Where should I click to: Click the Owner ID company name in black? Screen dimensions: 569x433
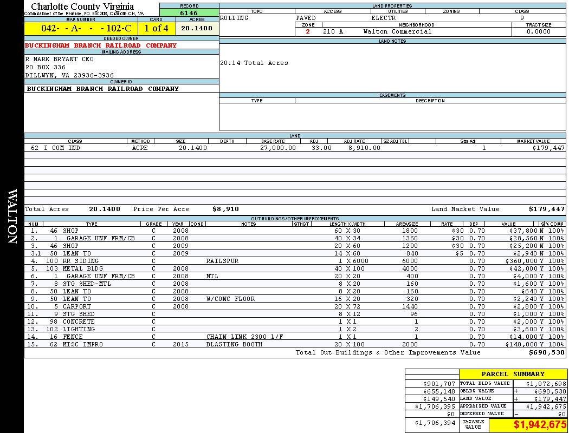(x=103, y=89)
